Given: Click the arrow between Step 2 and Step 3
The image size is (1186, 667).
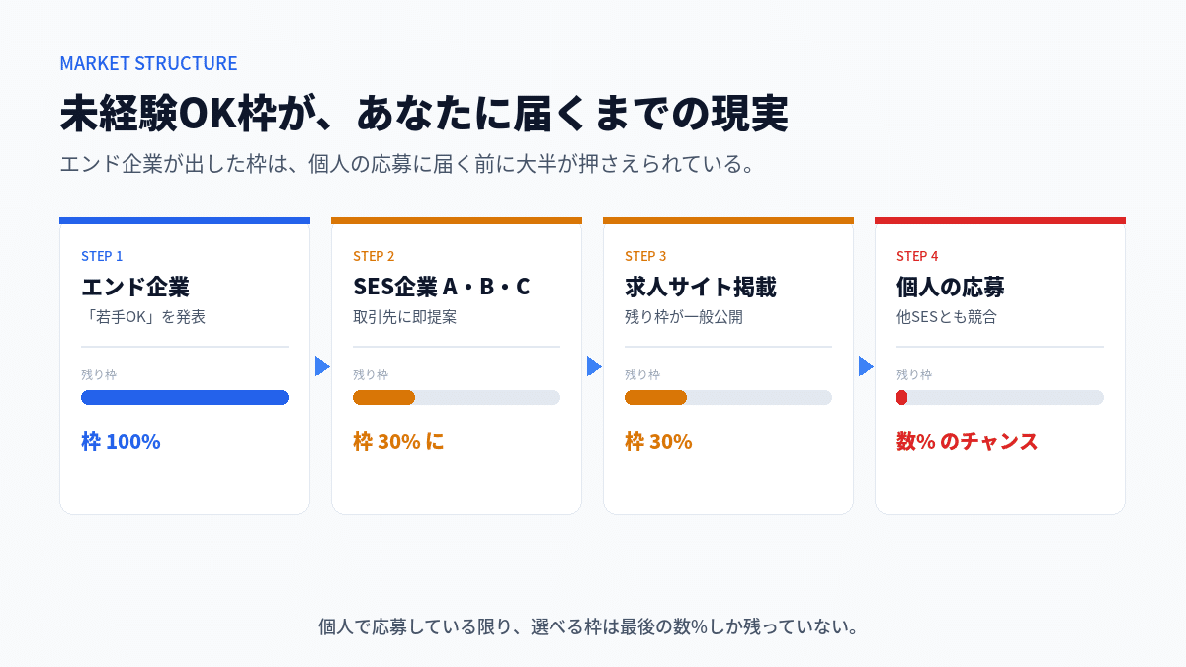Looking at the screenshot, I should [x=593, y=367].
